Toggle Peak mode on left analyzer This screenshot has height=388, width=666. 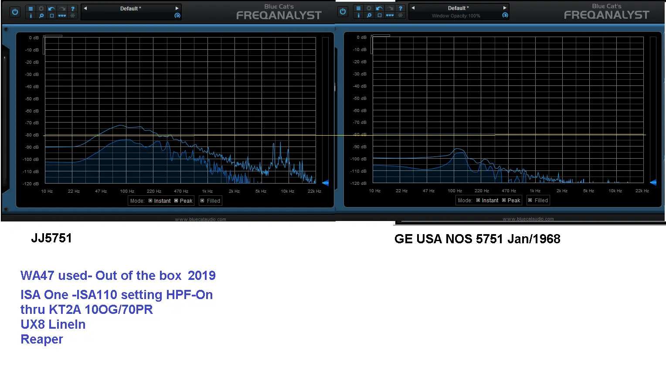tap(183, 201)
